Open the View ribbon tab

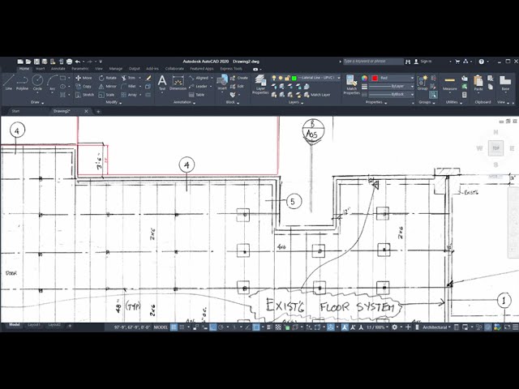[x=99, y=69]
